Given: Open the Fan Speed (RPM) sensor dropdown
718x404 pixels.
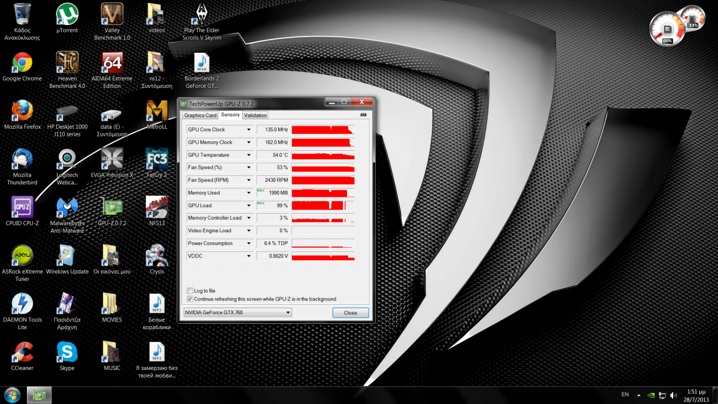Looking at the screenshot, I should (x=249, y=180).
